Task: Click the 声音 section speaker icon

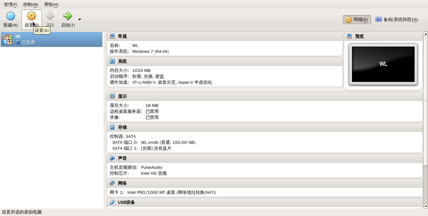Action: (x=112, y=158)
